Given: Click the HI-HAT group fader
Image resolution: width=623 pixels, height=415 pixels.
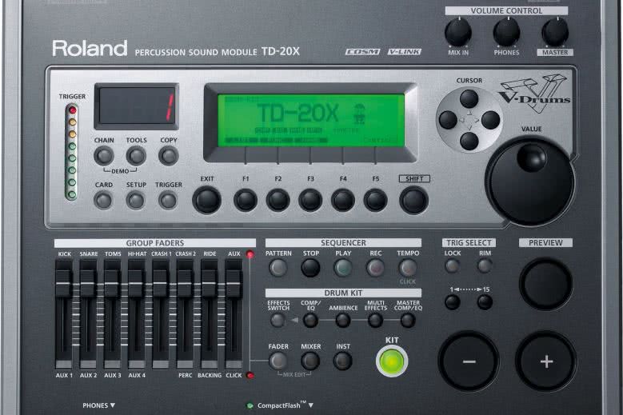Looking at the screenshot, I should click(x=136, y=284).
